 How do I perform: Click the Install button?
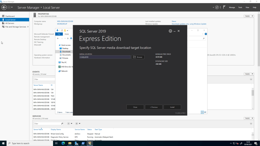pyautogui.click(x=172, y=107)
